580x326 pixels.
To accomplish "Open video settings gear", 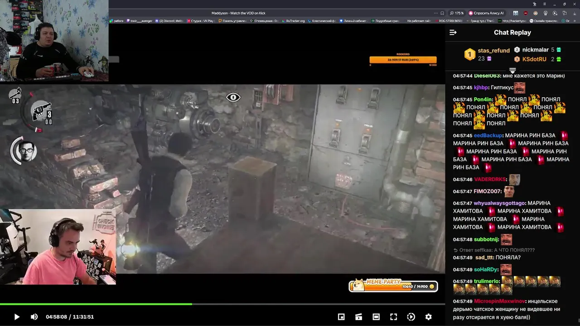I will click(428, 317).
